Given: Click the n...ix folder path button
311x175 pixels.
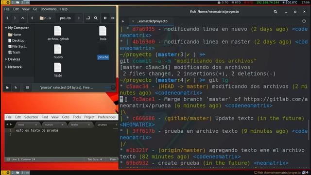Looking at the screenshot, I should pos(45,18).
